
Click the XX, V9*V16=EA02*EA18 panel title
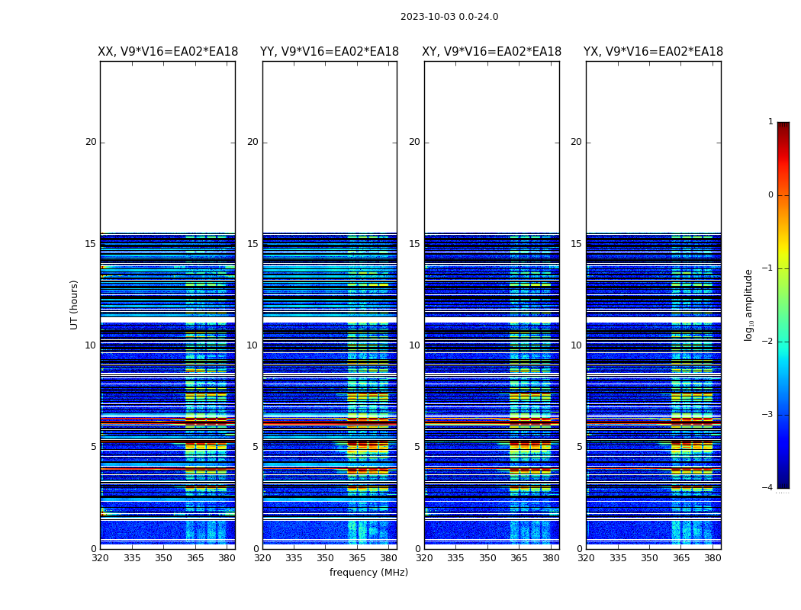[168, 52]
